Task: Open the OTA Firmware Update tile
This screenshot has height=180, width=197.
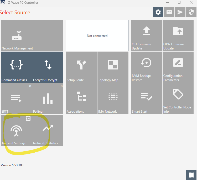Action: tap(147, 36)
